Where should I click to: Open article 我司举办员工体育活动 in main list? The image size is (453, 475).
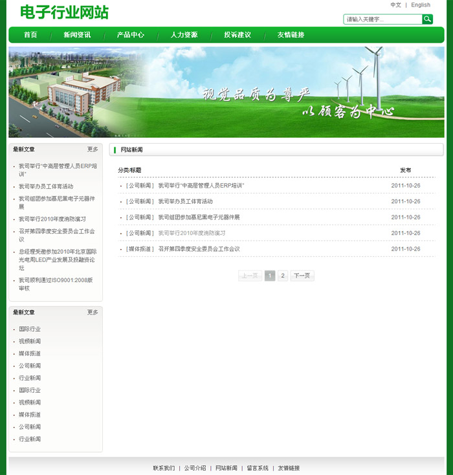[185, 201]
